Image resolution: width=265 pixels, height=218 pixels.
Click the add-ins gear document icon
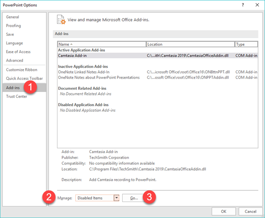(61, 20)
